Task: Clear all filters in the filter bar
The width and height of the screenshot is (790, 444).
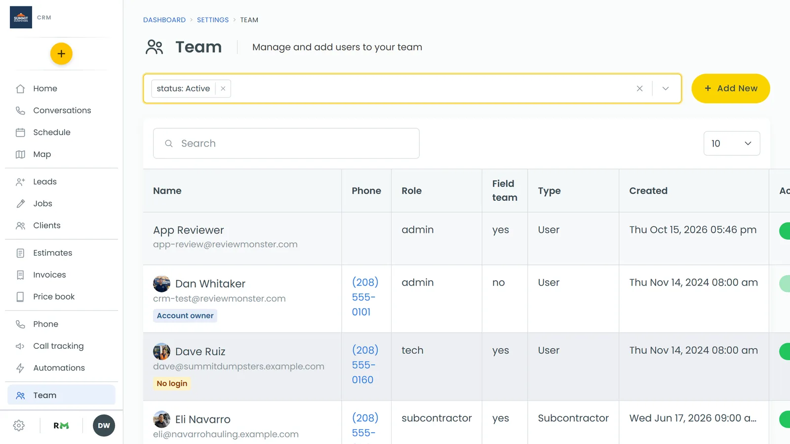Action: [639, 89]
